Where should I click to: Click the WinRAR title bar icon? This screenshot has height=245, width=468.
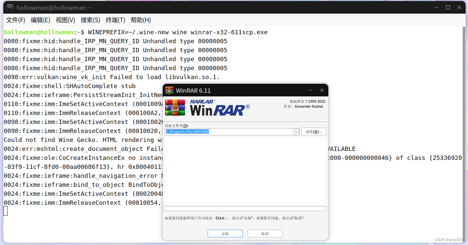169,90
